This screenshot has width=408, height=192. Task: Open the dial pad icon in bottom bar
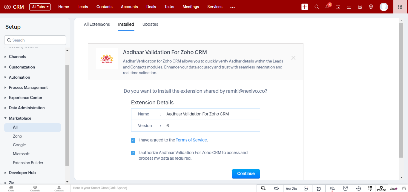point(370,188)
